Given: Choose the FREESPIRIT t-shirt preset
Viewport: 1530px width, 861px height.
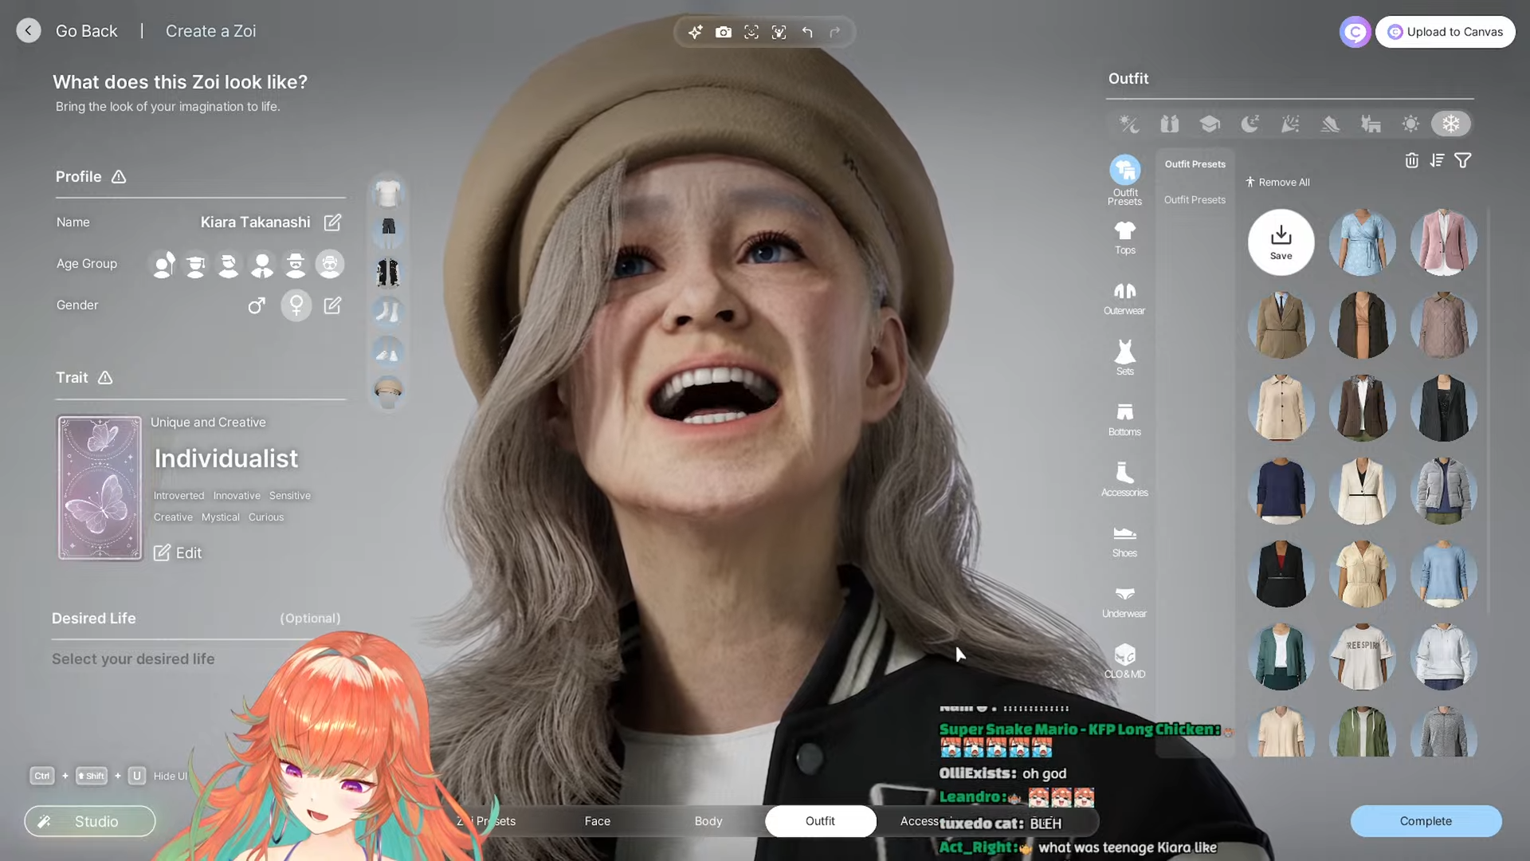Looking at the screenshot, I should pyautogui.click(x=1362, y=657).
